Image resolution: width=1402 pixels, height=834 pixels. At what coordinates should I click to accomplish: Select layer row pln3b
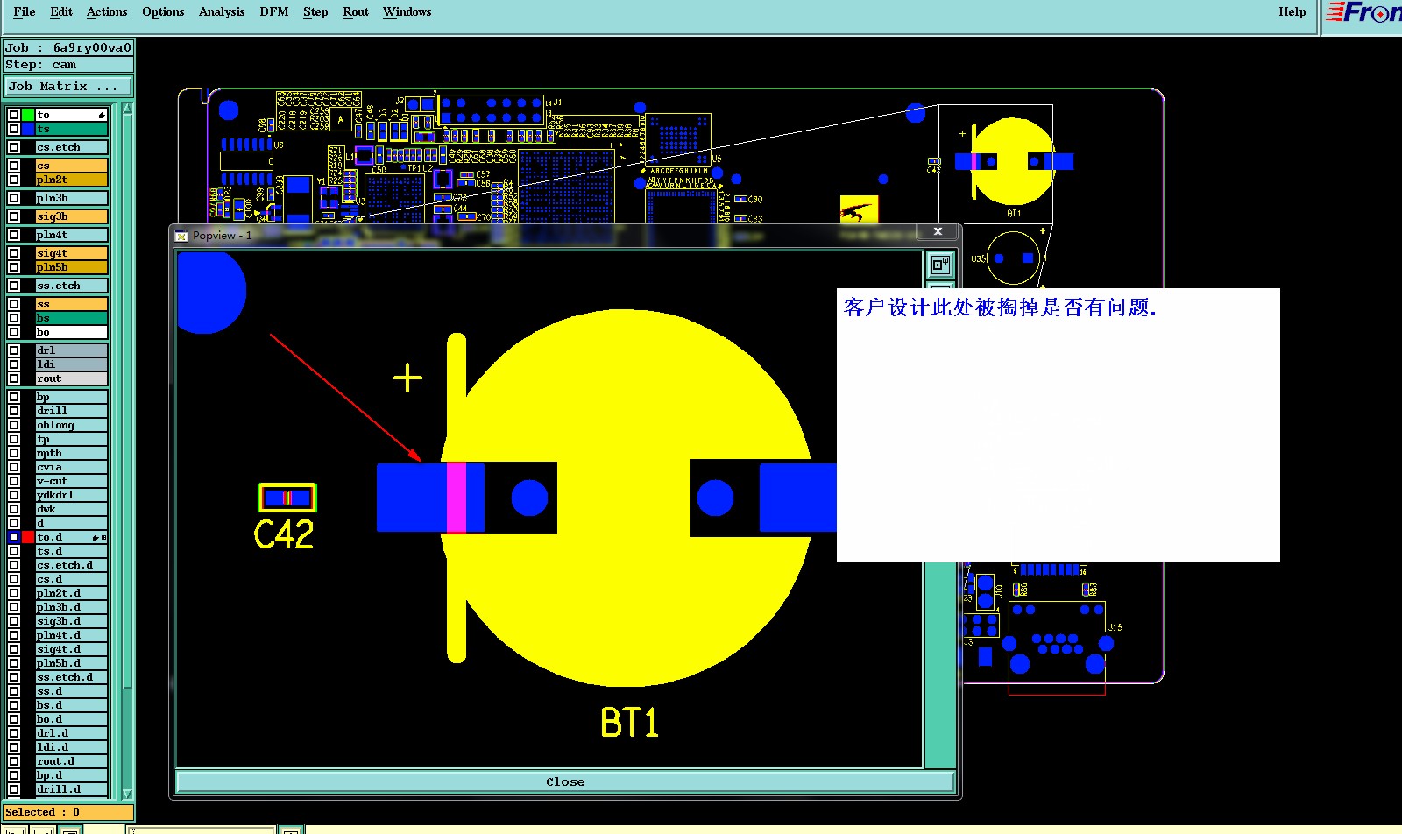[x=71, y=198]
